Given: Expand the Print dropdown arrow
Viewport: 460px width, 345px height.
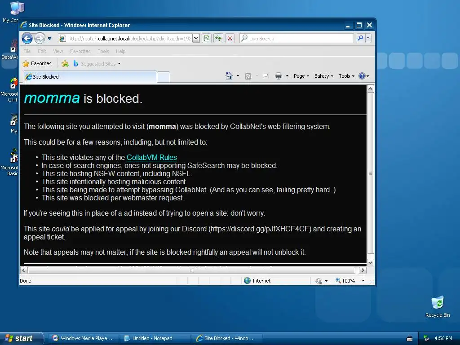Looking at the screenshot, I should 287,76.
